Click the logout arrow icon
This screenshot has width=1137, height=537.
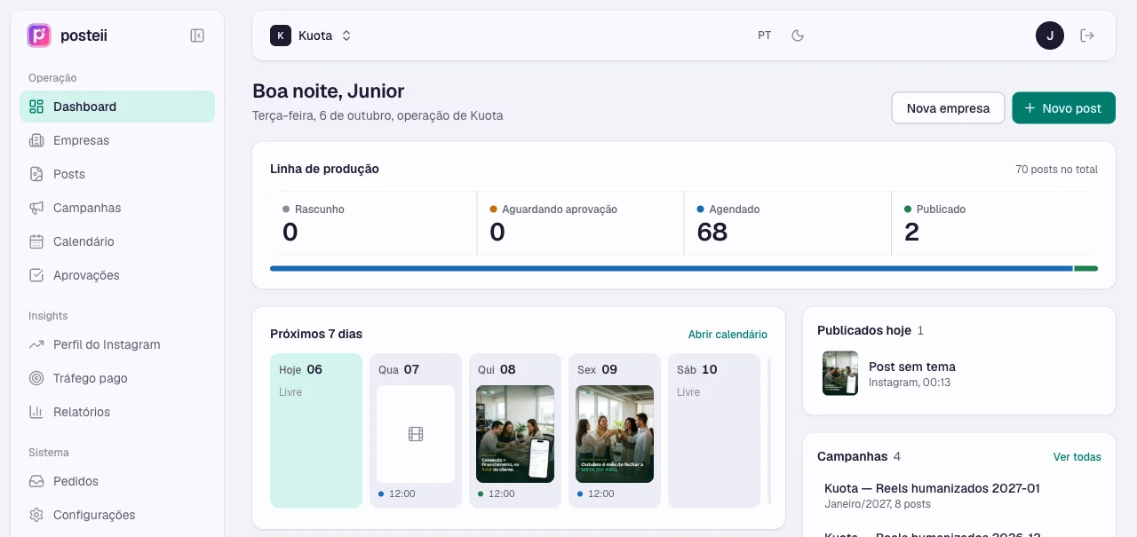point(1087,36)
